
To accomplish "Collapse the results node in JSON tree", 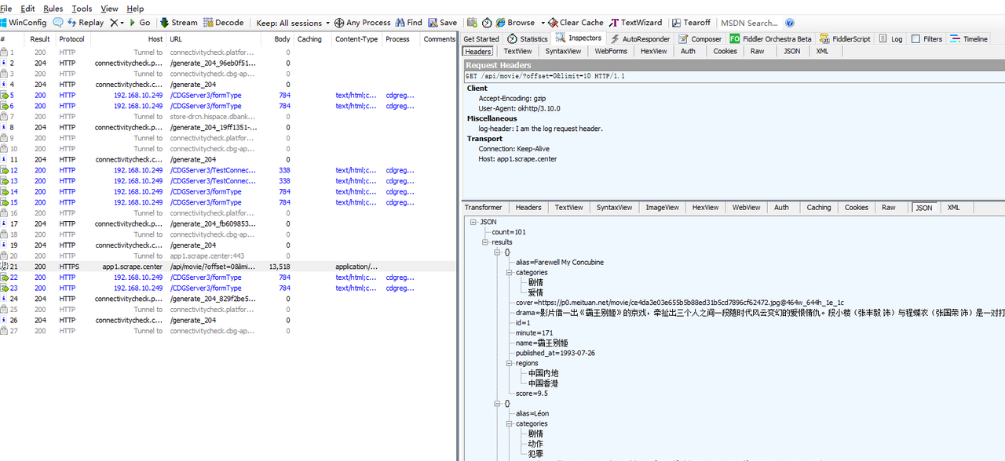I will [485, 242].
